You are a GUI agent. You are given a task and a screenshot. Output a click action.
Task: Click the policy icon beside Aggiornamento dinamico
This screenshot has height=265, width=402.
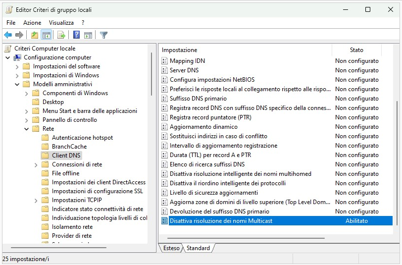(x=164, y=127)
